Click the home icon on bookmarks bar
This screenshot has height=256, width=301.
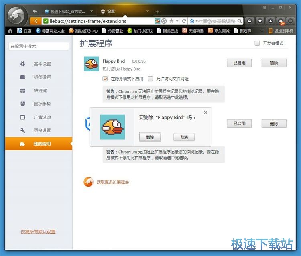pyautogui.click(x=10, y=31)
